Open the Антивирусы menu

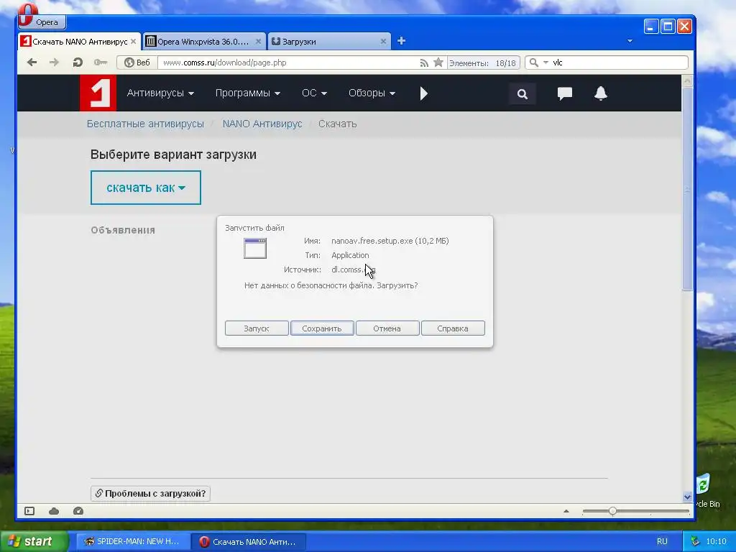click(x=160, y=93)
